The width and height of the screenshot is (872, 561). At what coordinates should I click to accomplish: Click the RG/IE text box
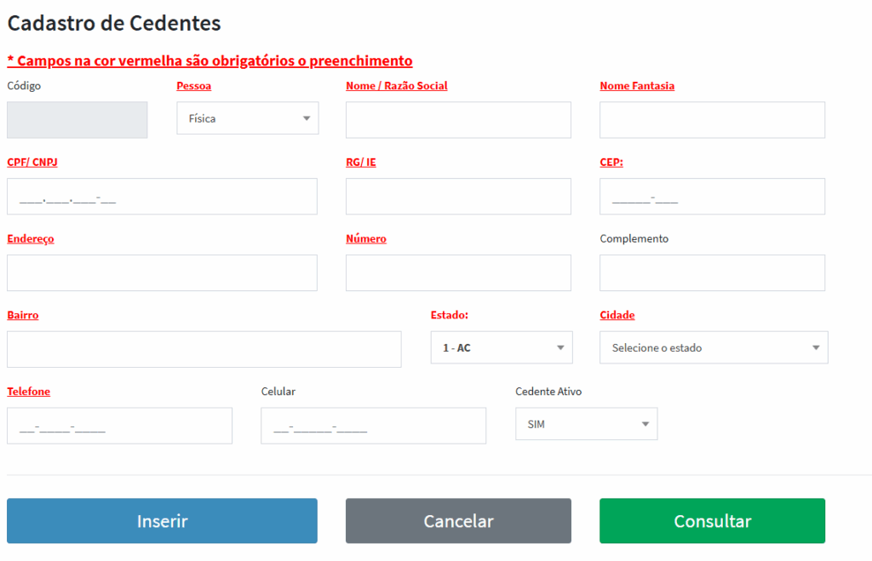pyautogui.click(x=458, y=197)
